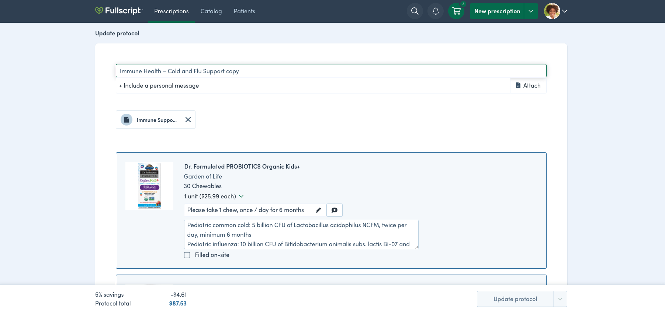Image resolution: width=665 pixels, height=311 pixels.
Task: Expand the profile menu chevron
Action: [x=565, y=11]
